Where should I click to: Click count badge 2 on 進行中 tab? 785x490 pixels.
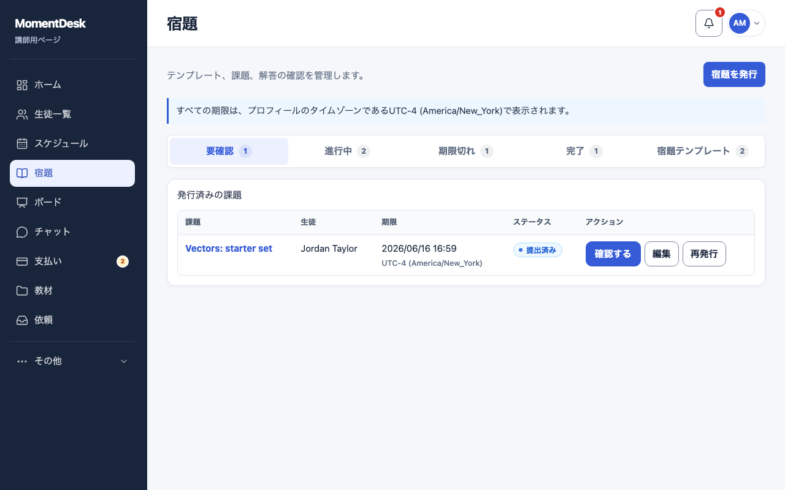point(364,151)
